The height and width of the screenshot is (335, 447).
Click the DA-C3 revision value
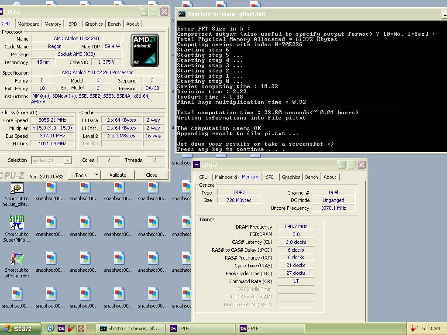(x=152, y=88)
